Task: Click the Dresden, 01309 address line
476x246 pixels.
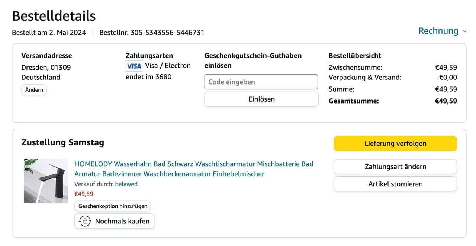Action: pos(46,68)
